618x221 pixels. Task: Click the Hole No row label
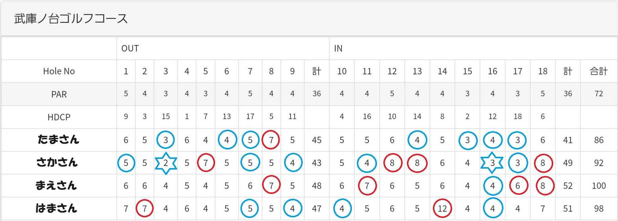pos(59,71)
